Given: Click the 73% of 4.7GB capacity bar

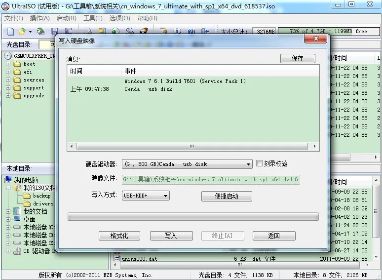Looking at the screenshot, I should (329, 32).
